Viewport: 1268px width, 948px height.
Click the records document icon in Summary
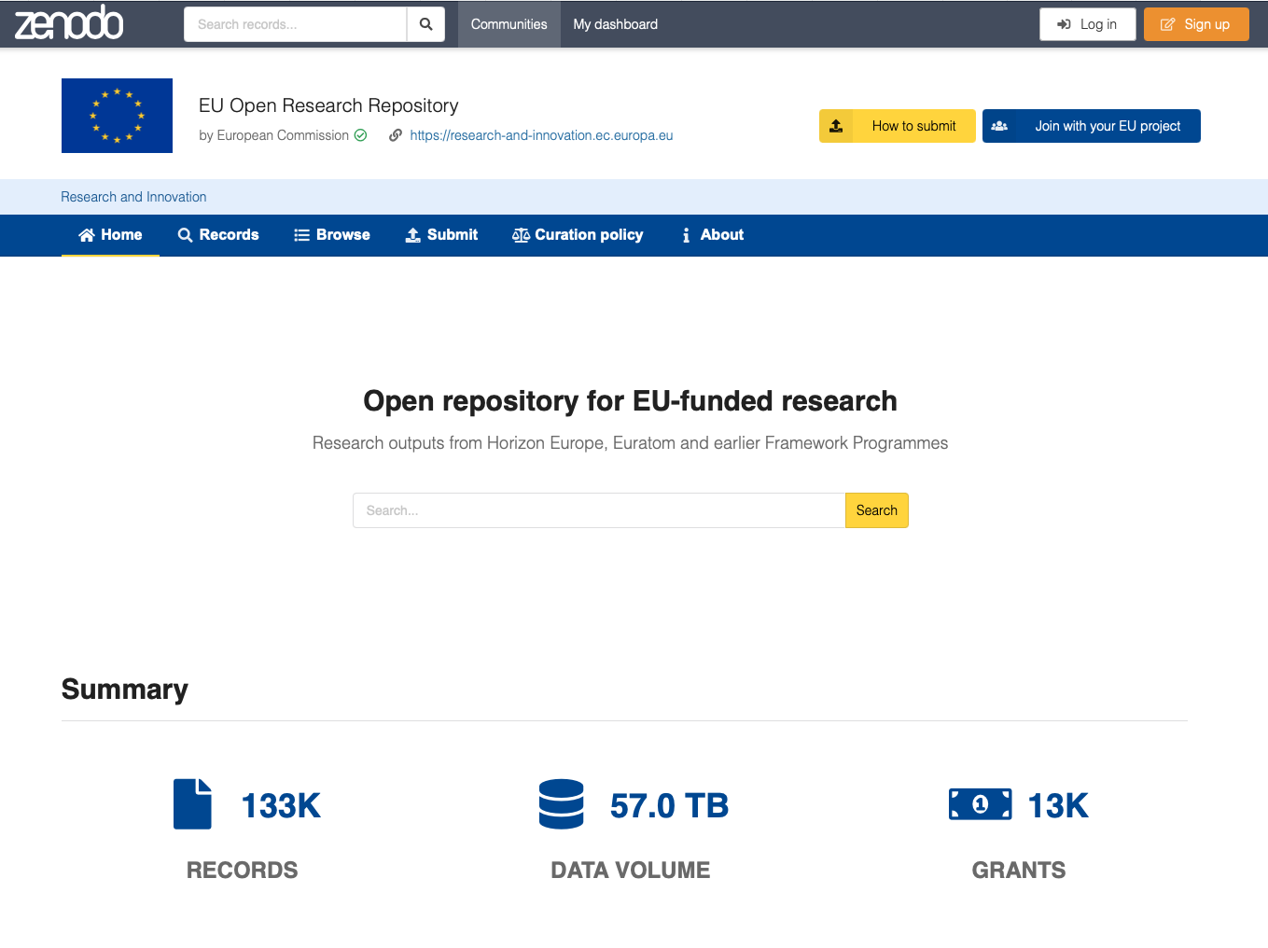tap(192, 804)
